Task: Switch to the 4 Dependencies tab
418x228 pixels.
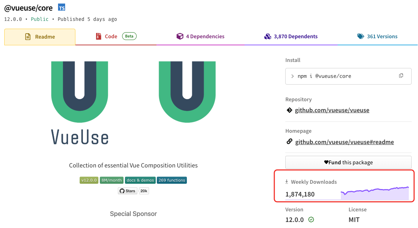Action: (x=200, y=36)
